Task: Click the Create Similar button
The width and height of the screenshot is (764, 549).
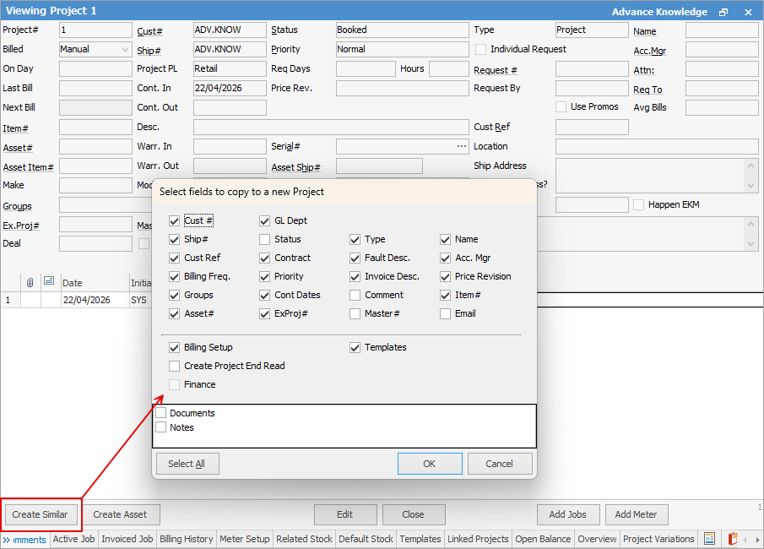Action: [40, 514]
